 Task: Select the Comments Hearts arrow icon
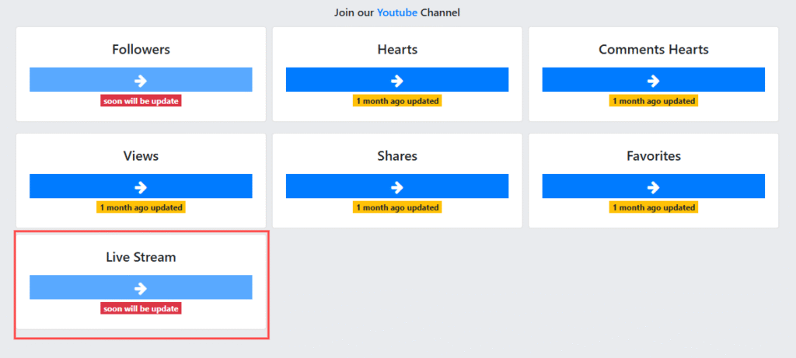pyautogui.click(x=653, y=80)
